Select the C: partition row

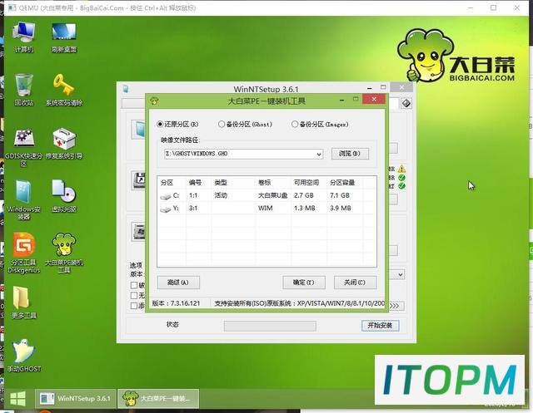[x=266, y=195]
